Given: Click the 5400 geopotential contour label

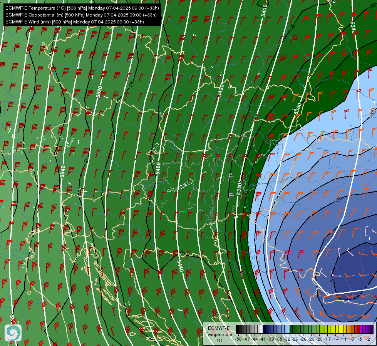Looking at the screenshot, I should point(264,10).
